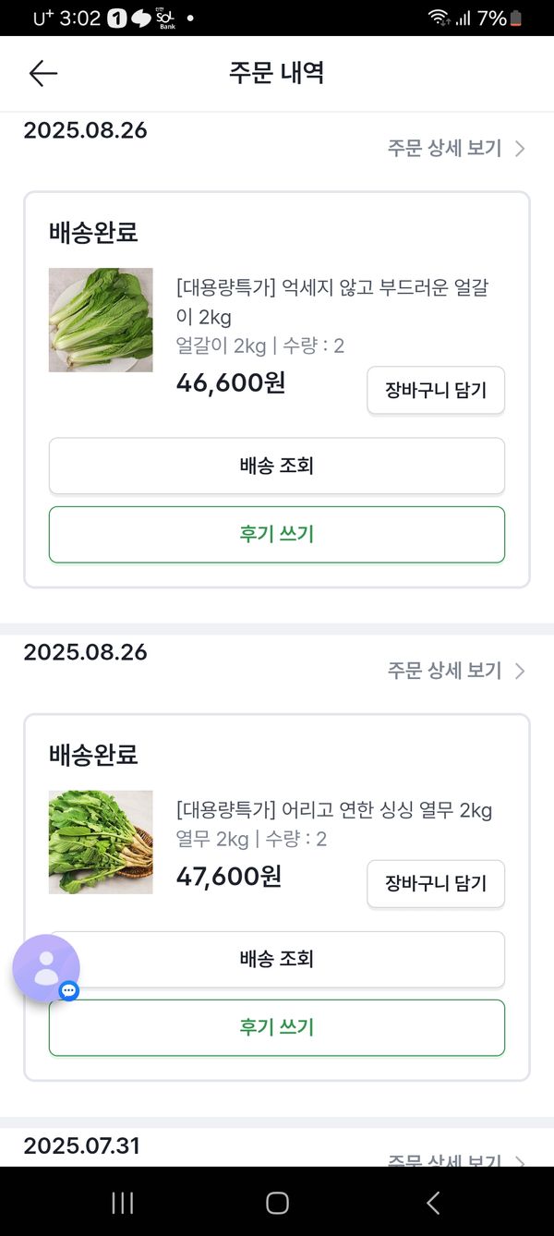Screen dimensions: 554x1236
Task: Track delivery for the 열무 order
Action: 277,959
